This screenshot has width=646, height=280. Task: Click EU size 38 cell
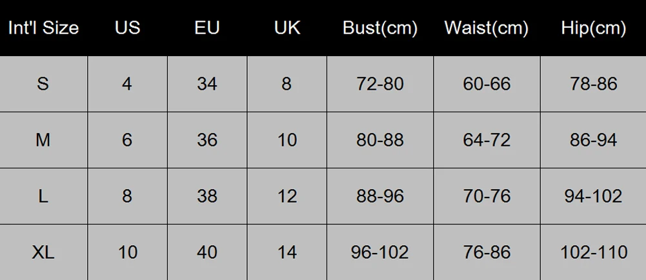click(207, 196)
